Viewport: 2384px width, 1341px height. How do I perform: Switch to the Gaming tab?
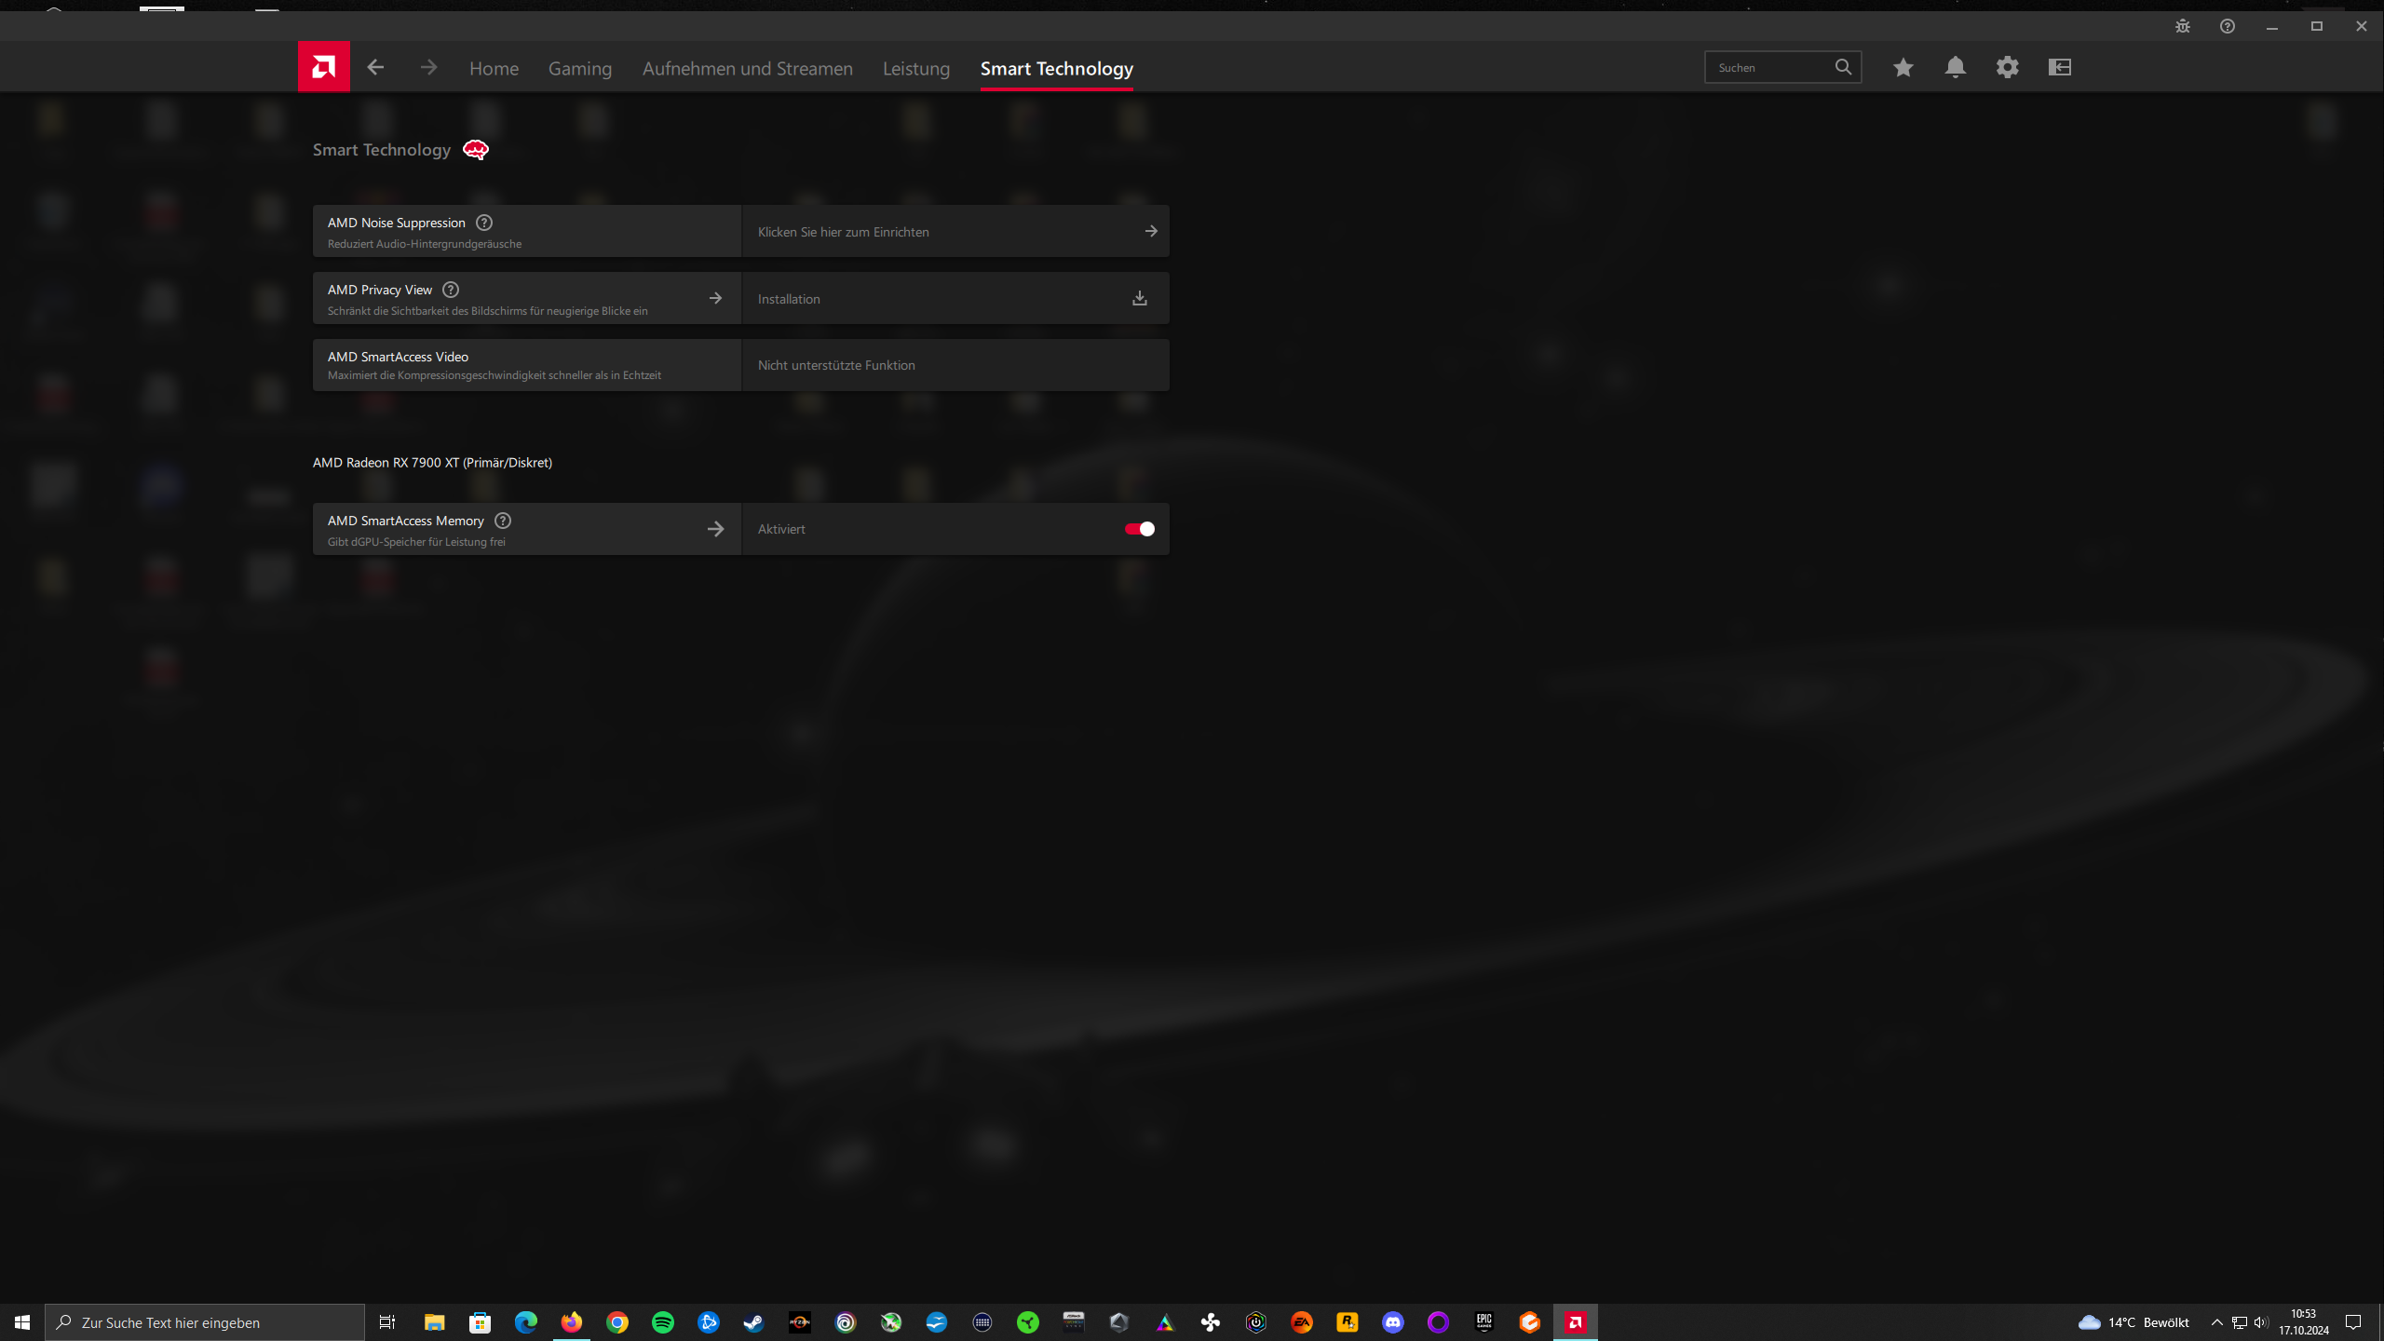(579, 69)
